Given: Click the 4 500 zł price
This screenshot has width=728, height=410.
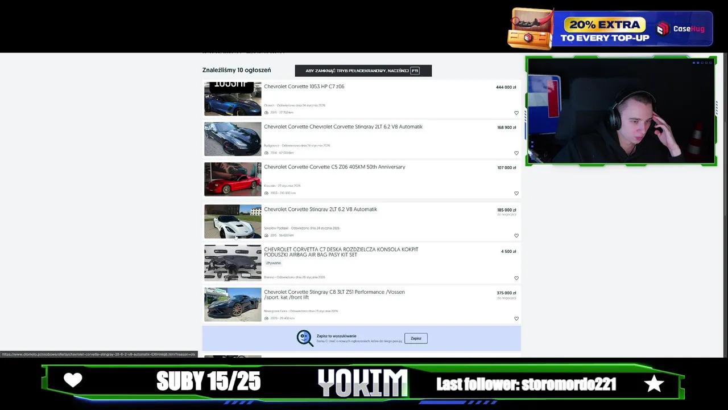Looking at the screenshot, I should (x=508, y=251).
